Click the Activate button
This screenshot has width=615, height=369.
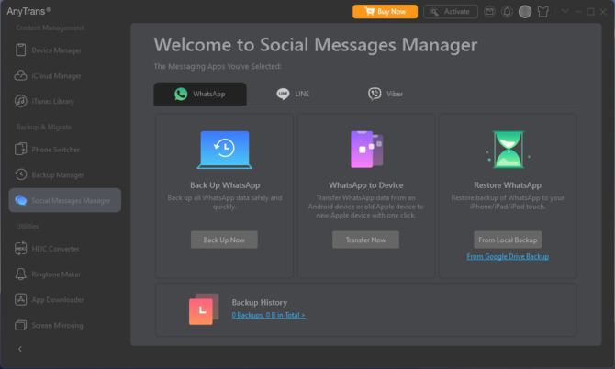[451, 11]
